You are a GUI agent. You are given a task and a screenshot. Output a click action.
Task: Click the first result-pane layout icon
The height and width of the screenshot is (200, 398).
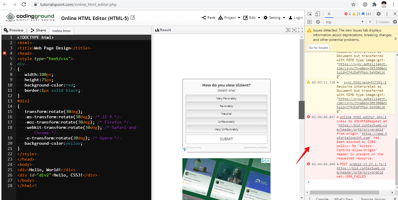click(x=288, y=30)
